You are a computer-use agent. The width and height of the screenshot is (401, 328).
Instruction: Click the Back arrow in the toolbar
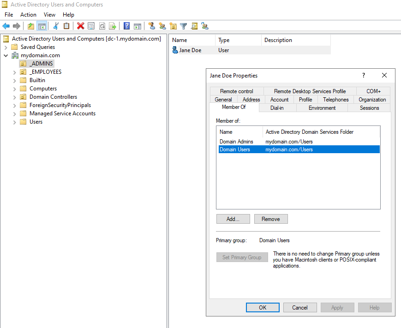(x=6, y=26)
